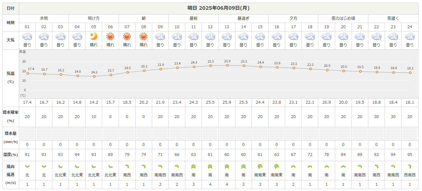Select the 夕方 time period header
422x191 pixels.
[293, 18]
